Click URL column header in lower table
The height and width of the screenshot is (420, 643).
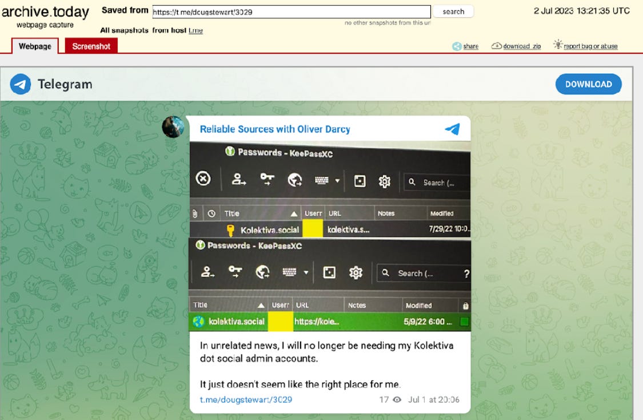pos(318,306)
